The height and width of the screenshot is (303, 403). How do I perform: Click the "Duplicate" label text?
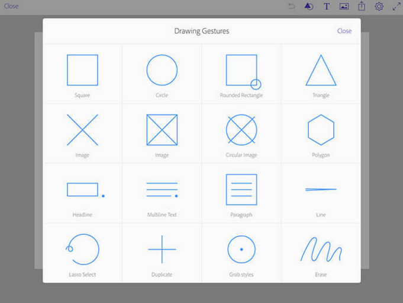click(162, 275)
